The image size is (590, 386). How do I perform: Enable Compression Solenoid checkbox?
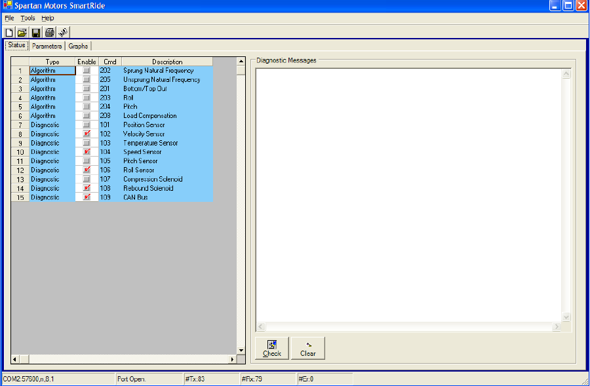87,179
